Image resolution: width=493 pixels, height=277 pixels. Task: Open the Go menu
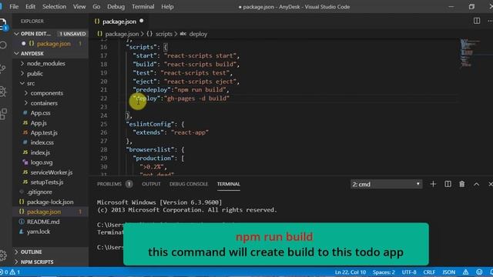click(x=96, y=7)
